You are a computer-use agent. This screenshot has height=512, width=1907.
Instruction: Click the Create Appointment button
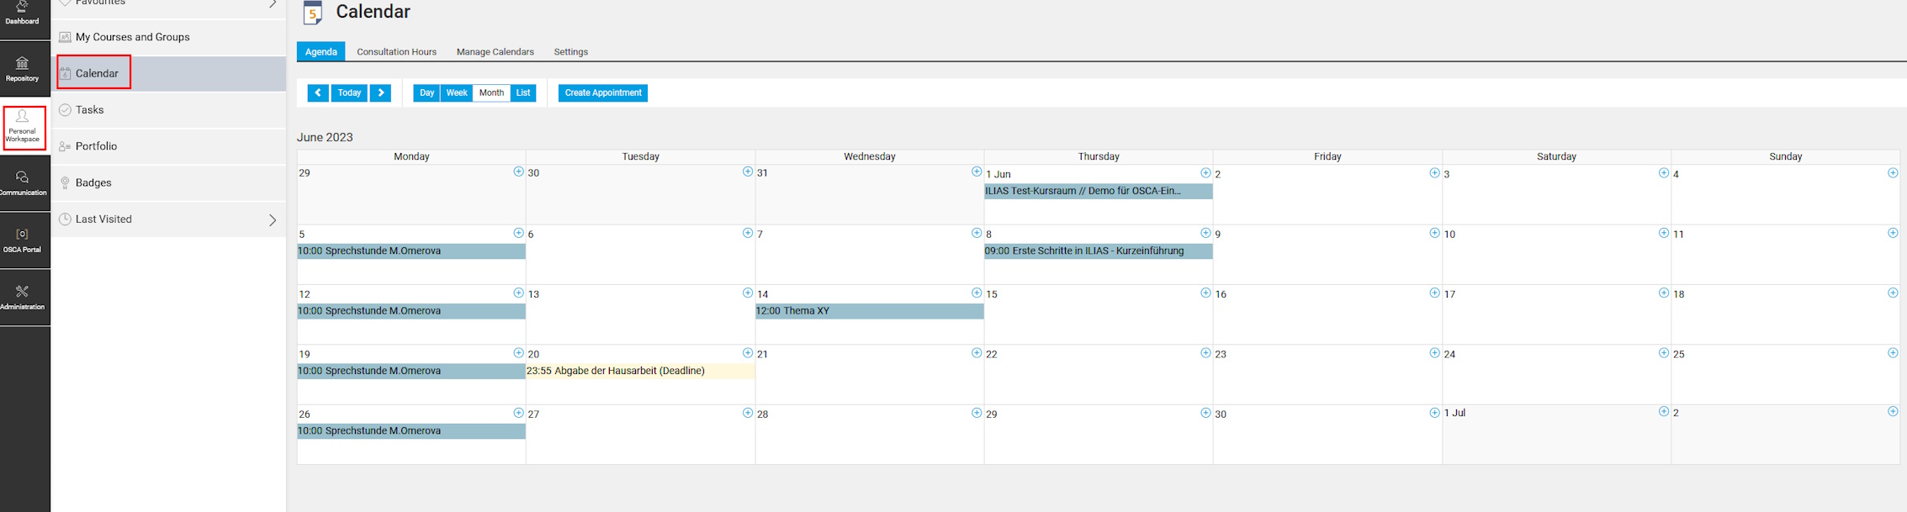click(x=602, y=93)
